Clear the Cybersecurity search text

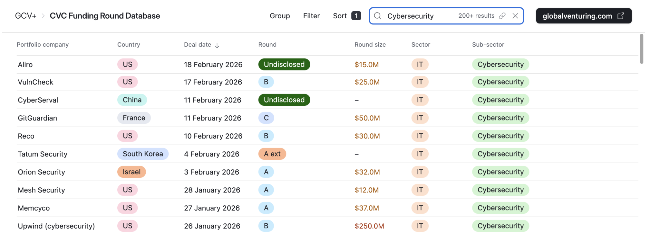click(x=515, y=16)
